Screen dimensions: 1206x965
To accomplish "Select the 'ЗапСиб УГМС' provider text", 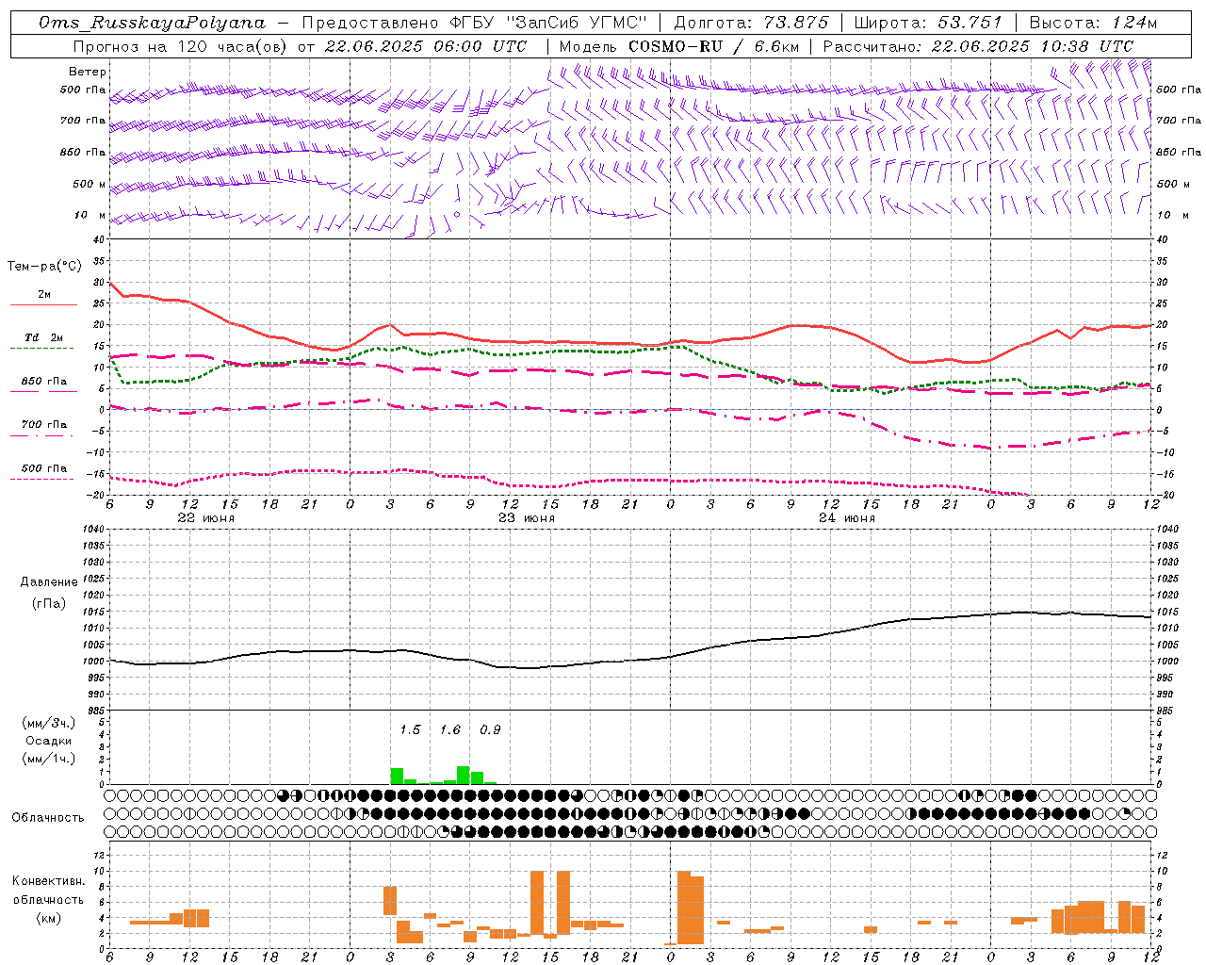I will coord(578,23).
